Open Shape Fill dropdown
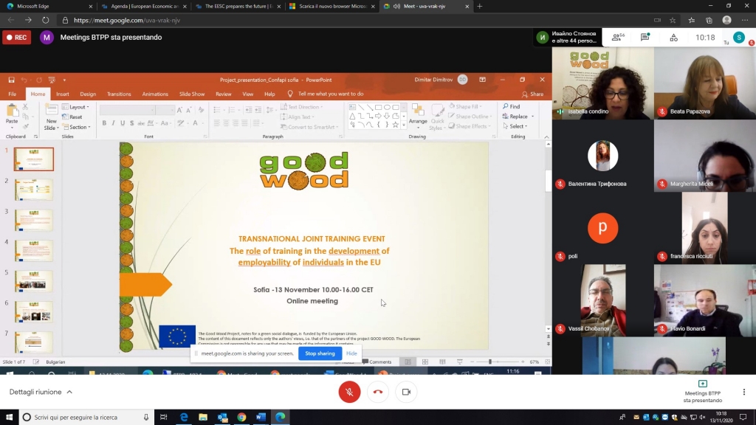The image size is (756, 425). pos(465,106)
